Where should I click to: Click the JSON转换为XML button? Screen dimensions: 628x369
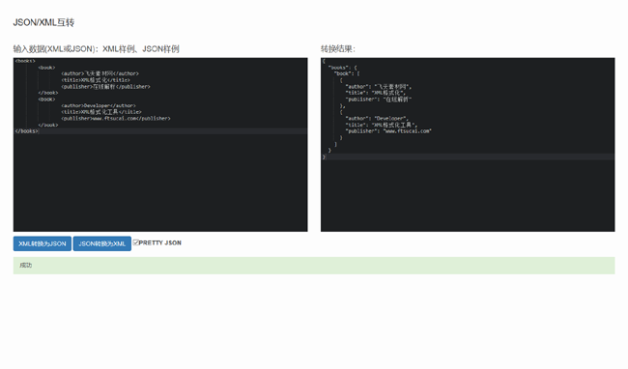[101, 243]
